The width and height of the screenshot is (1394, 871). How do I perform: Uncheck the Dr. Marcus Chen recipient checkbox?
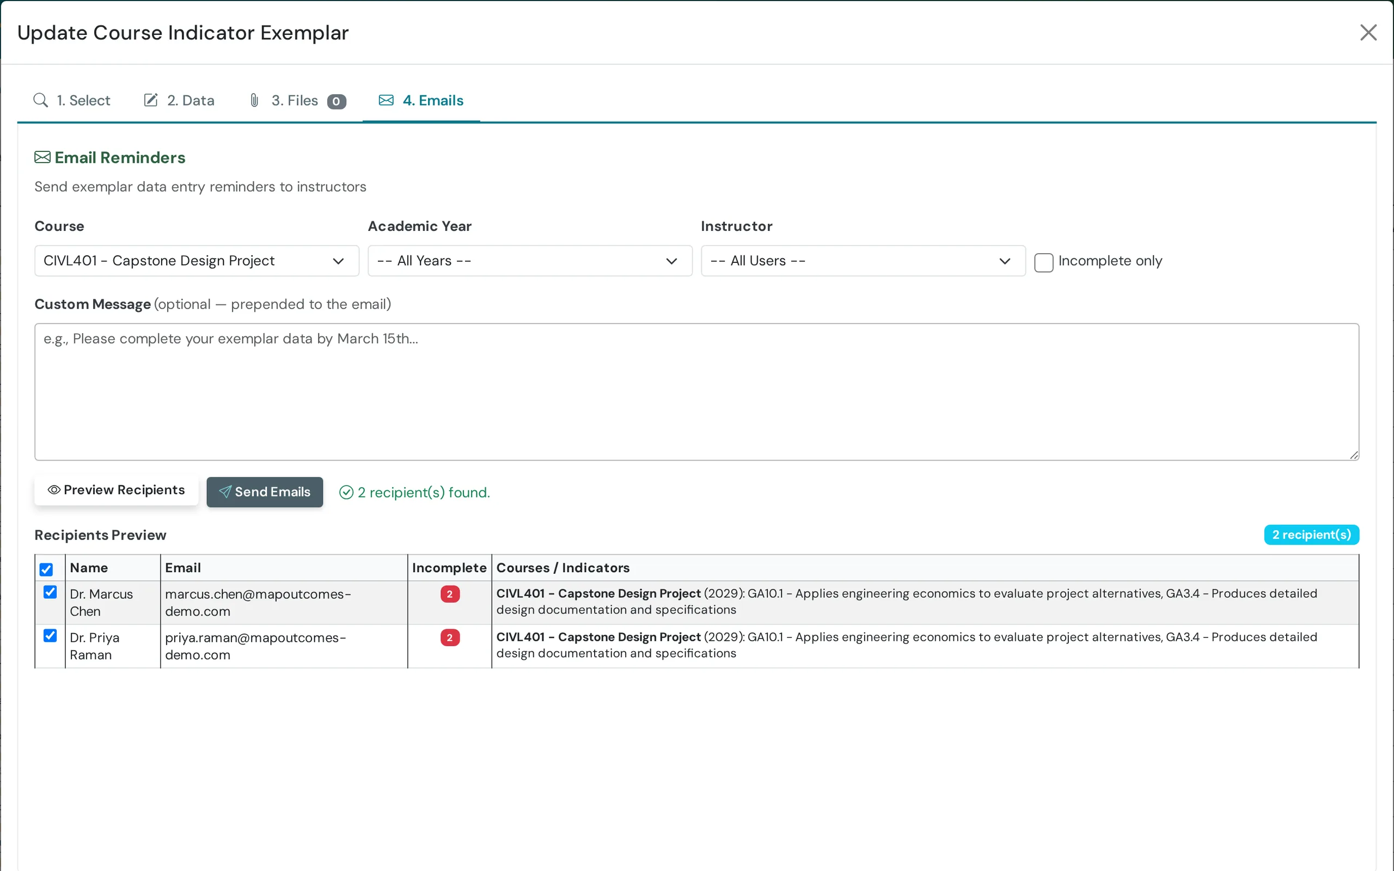tap(50, 592)
